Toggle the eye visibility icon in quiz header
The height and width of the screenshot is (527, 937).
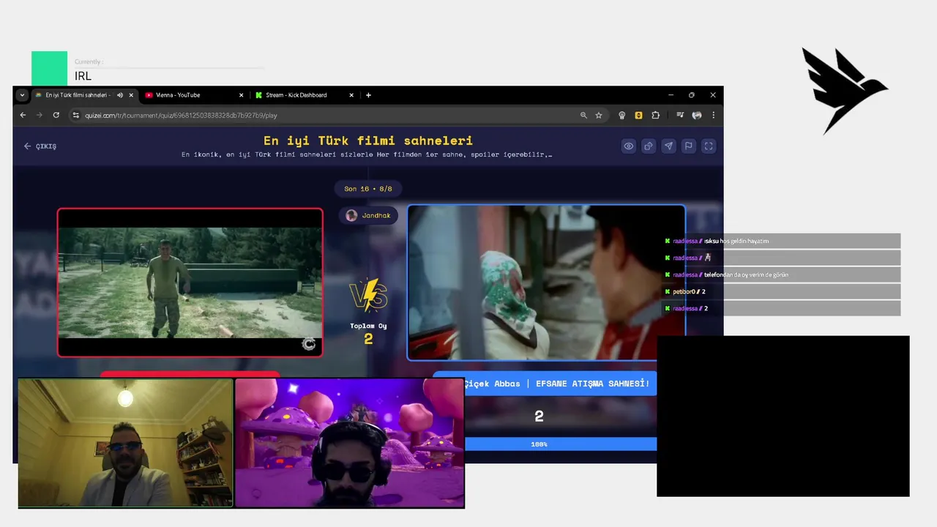(x=628, y=146)
